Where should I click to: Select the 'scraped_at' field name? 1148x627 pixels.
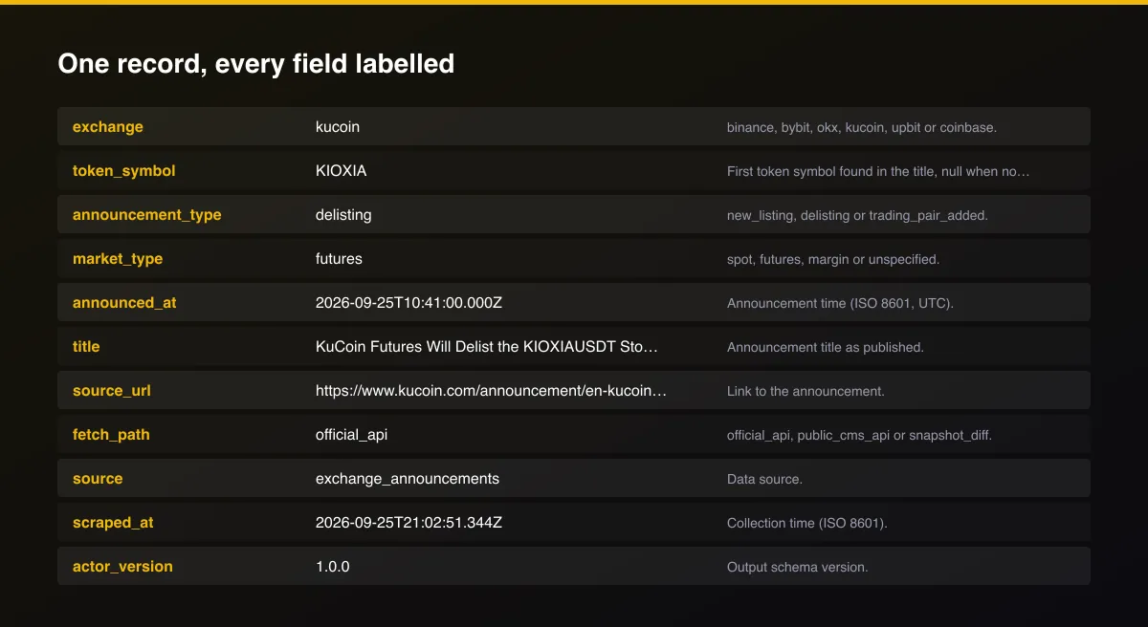pyautogui.click(x=113, y=523)
